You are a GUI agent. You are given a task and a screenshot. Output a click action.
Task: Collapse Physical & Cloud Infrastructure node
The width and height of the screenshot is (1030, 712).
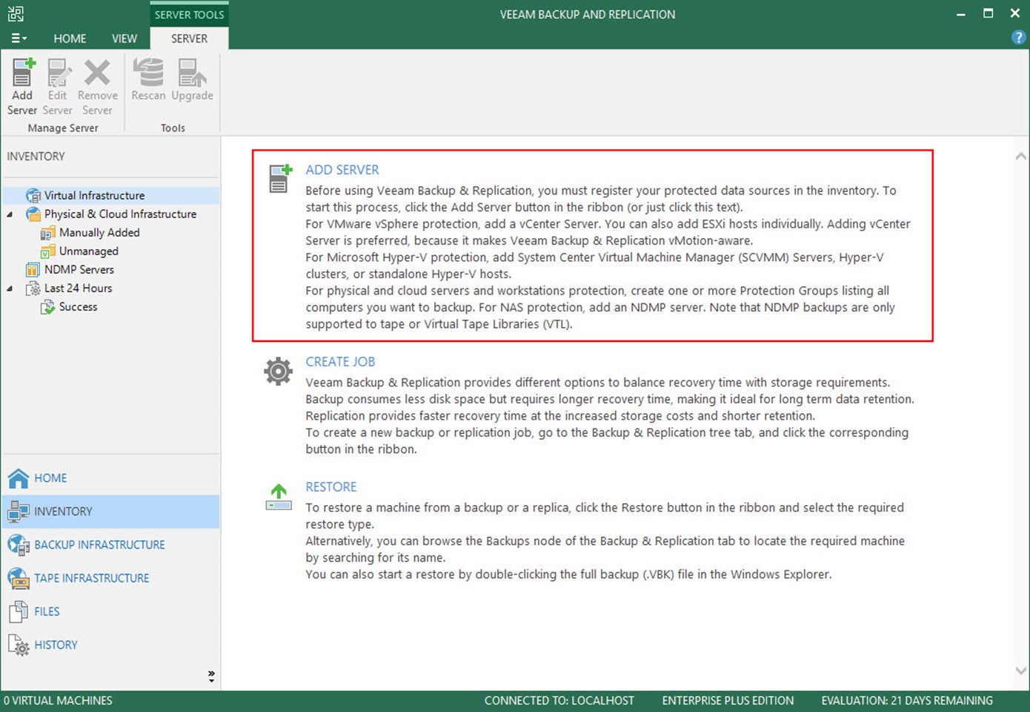[x=10, y=214]
